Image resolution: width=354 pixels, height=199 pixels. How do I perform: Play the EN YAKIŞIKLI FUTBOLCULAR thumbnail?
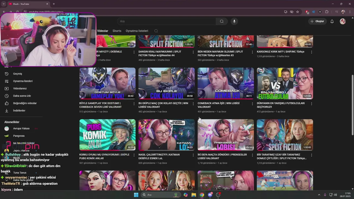point(285,83)
